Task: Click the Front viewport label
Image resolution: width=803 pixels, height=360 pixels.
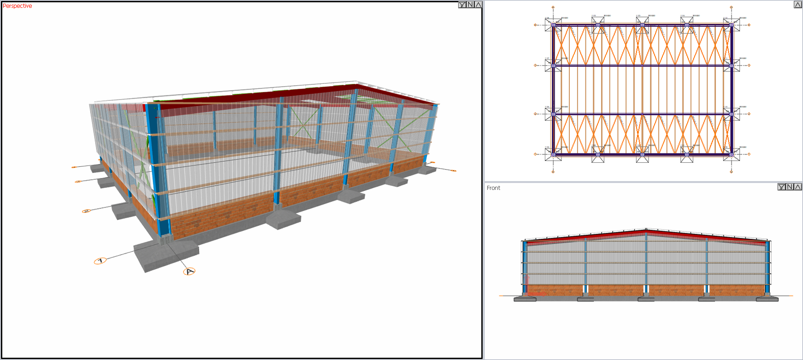Action: coord(493,188)
